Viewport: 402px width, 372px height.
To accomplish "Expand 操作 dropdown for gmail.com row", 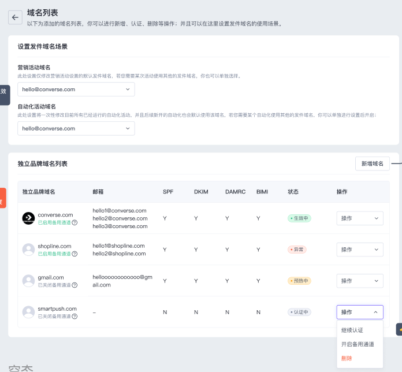I will point(359,281).
